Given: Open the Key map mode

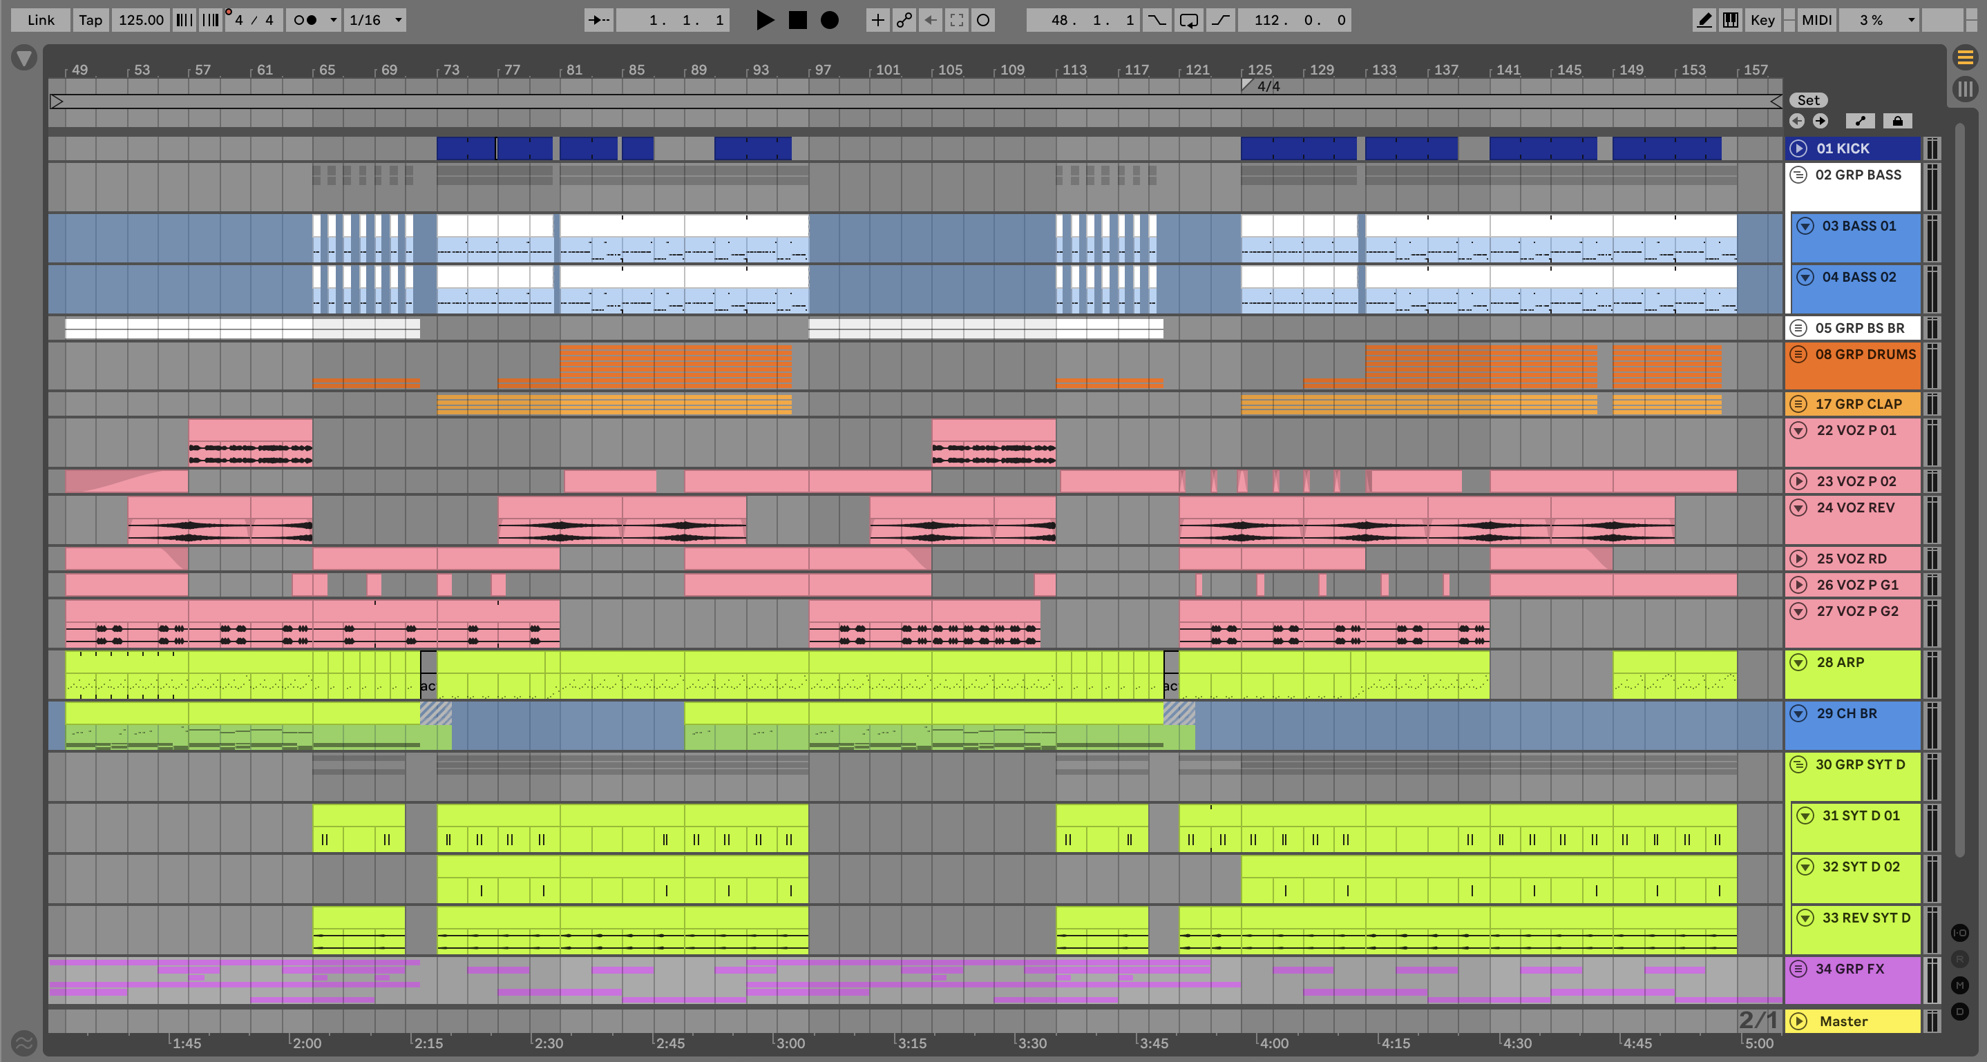Looking at the screenshot, I should click(x=1762, y=20).
